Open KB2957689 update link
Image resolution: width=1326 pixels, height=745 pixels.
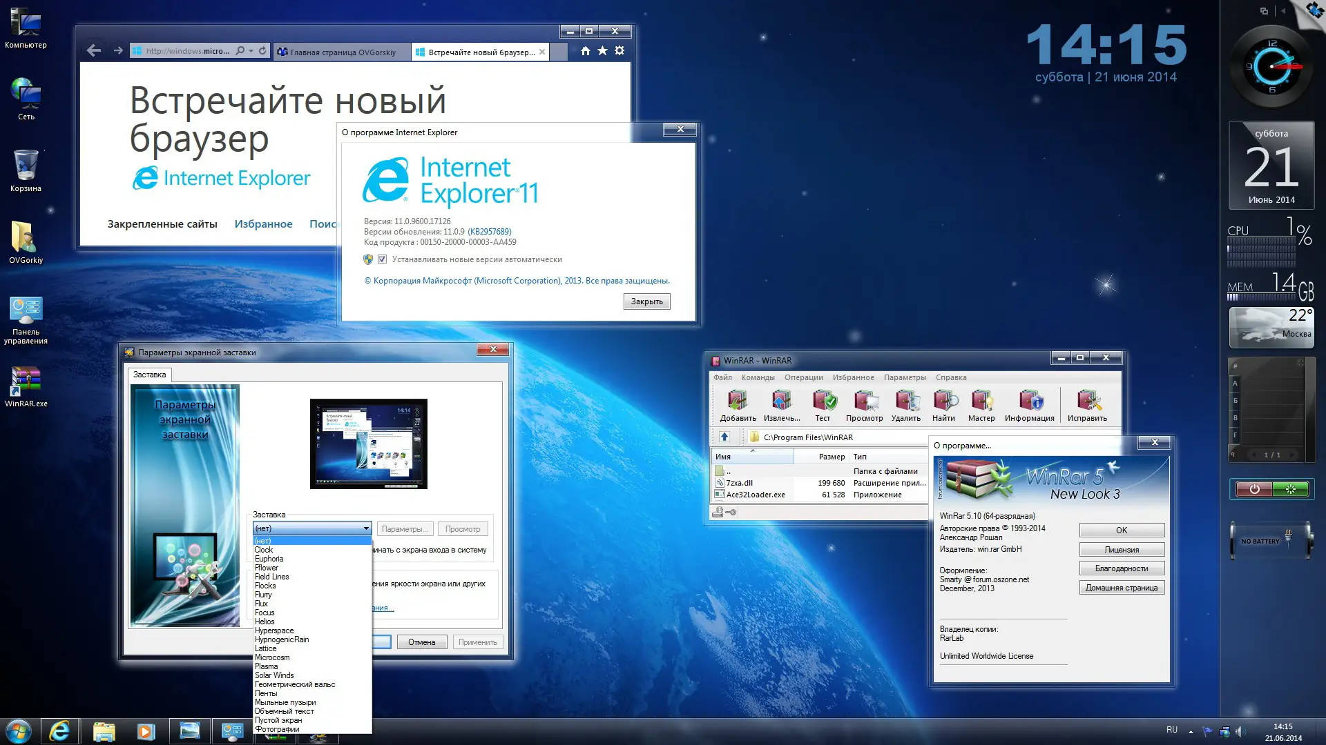tap(490, 232)
